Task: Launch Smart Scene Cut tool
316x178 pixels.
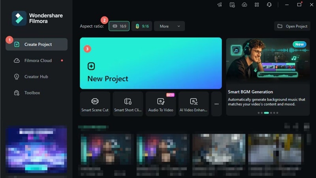Action: pyautogui.click(x=95, y=104)
